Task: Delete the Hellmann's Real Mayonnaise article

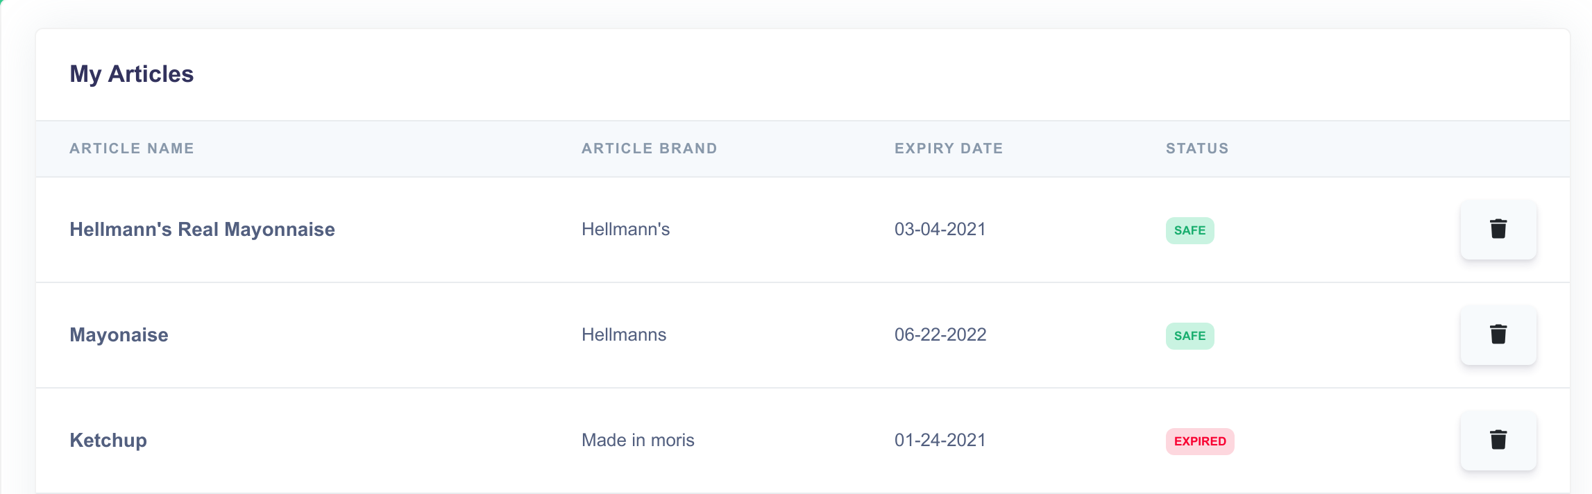Action: point(1498,230)
